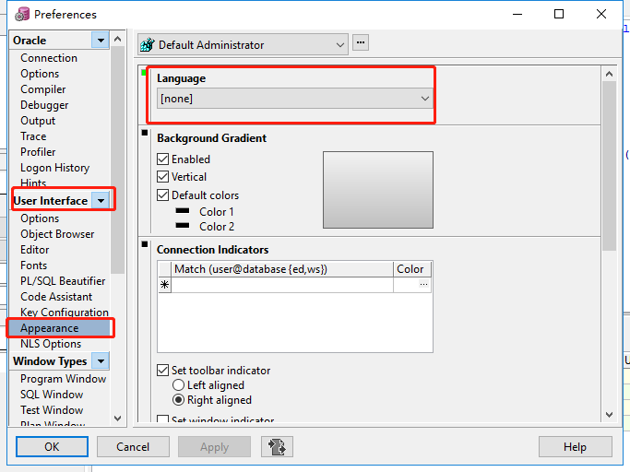Click the Preferences window title icon
630x472 pixels.
coord(22,14)
